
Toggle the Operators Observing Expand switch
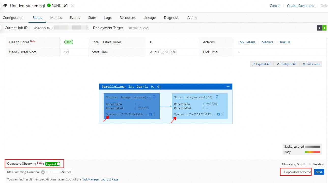click(x=53, y=164)
